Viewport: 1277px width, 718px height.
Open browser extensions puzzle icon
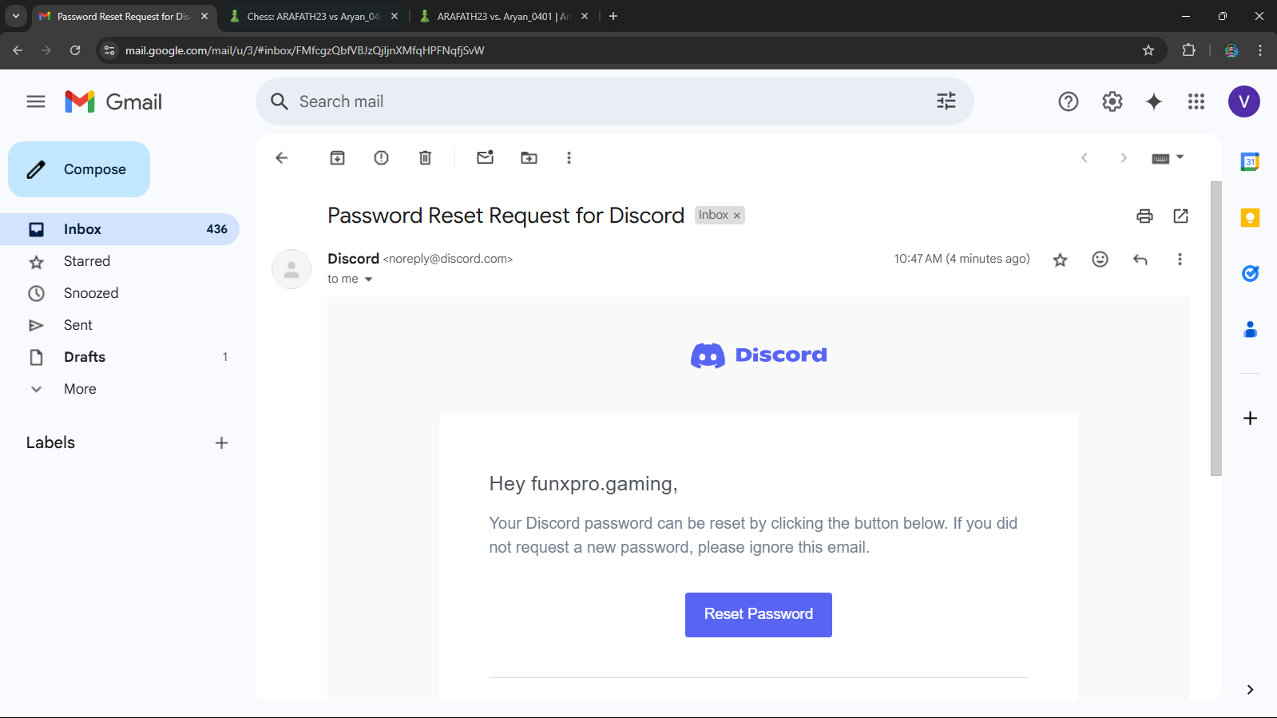pos(1189,50)
